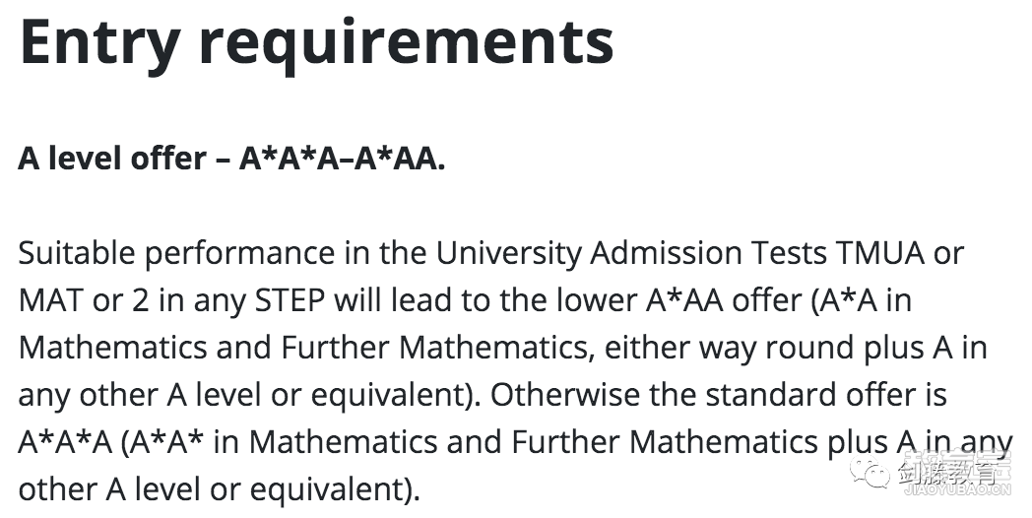Screen dimensions: 1032x518
Task: Click the word MAT starting second line
Action: 50,300
